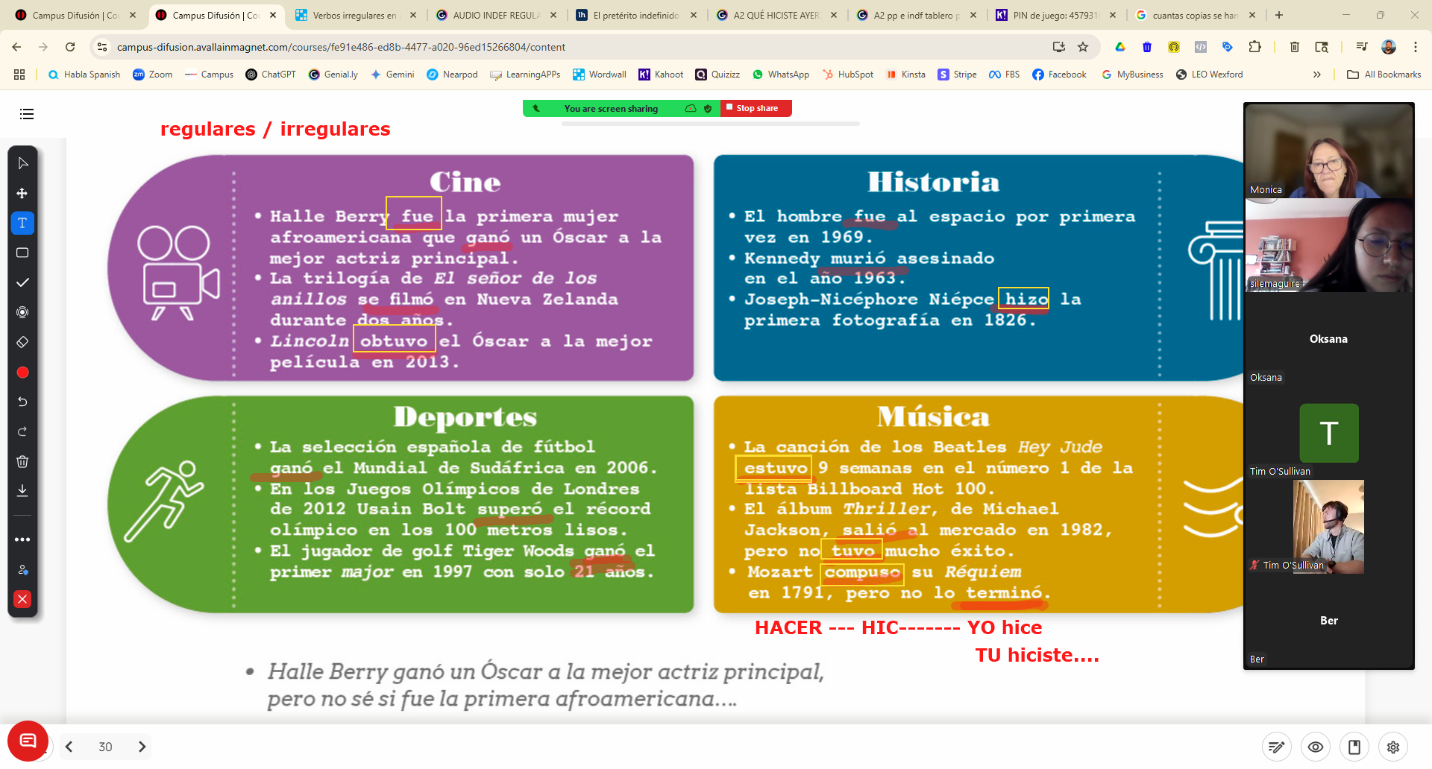Select the rectangle shape annotation tool
This screenshot has height=769, width=1432.
22,253
